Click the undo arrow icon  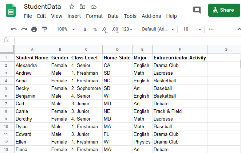(x=14, y=29)
